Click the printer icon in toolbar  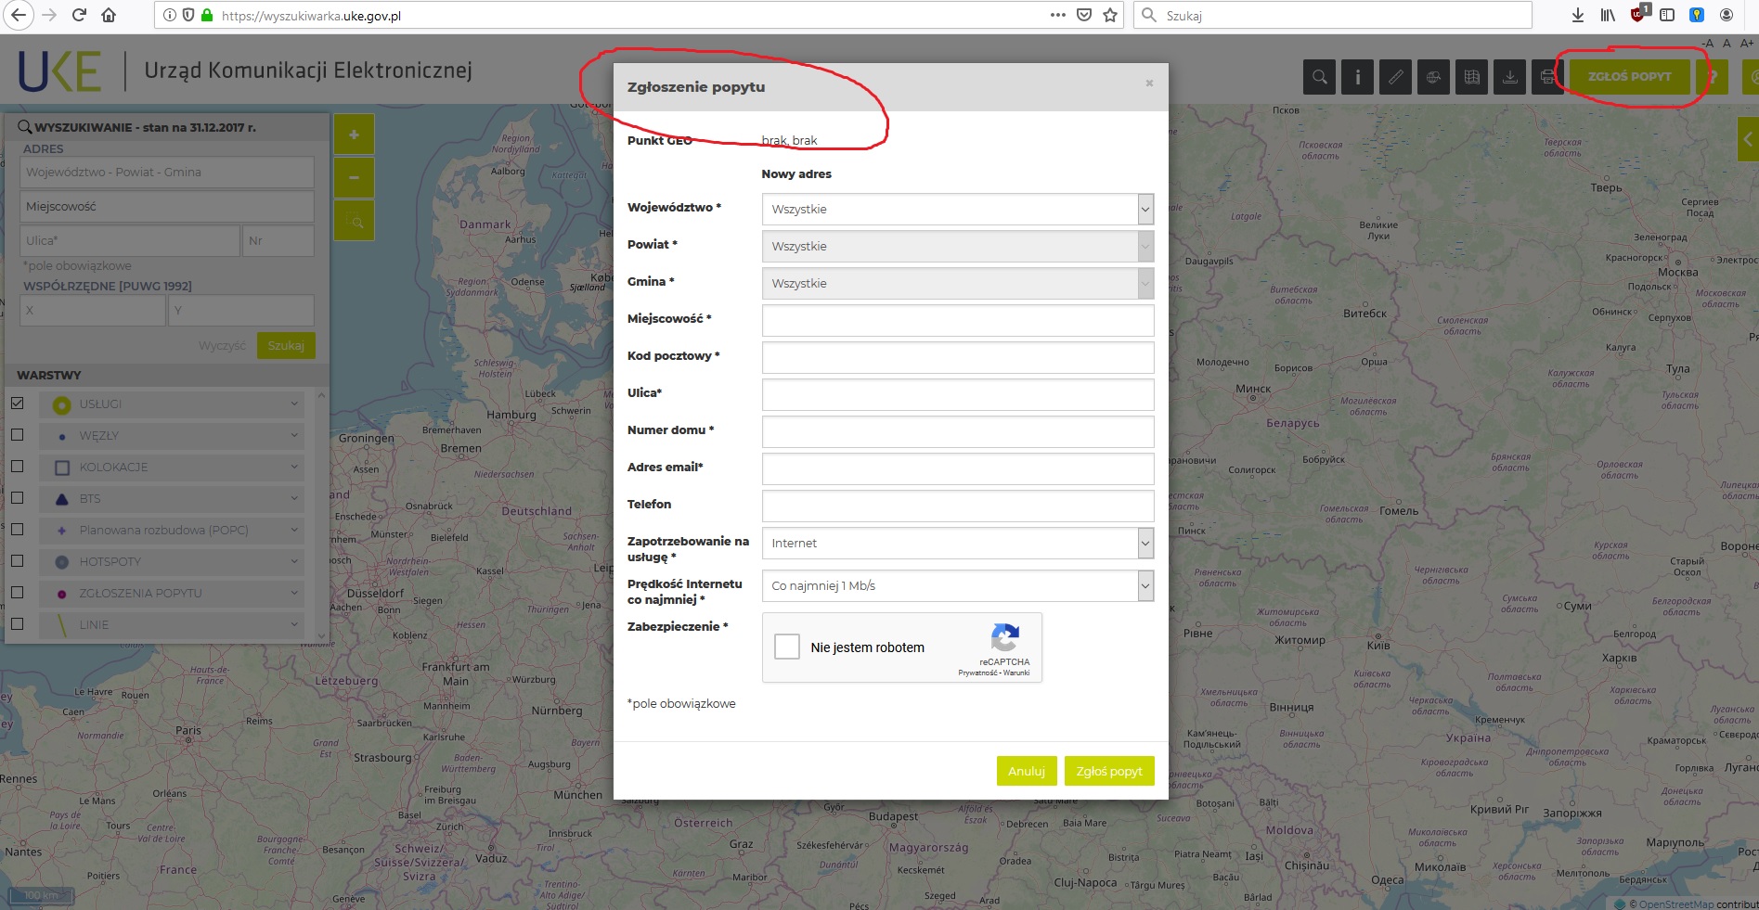pos(1546,77)
